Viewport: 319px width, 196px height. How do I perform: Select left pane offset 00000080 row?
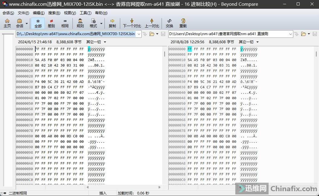click(60, 136)
